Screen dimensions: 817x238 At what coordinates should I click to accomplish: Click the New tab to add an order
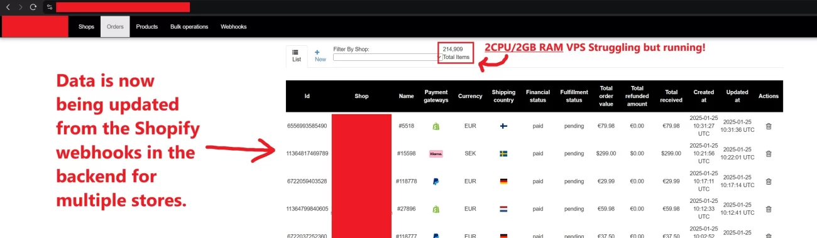pos(320,56)
